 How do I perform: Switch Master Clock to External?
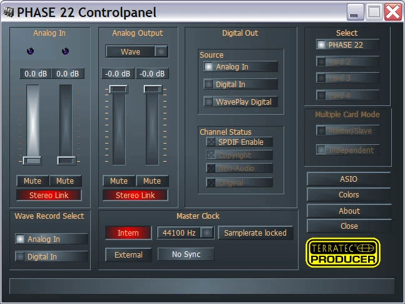pos(128,254)
